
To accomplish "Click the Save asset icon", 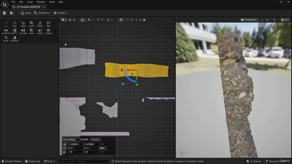I will coord(5,13).
